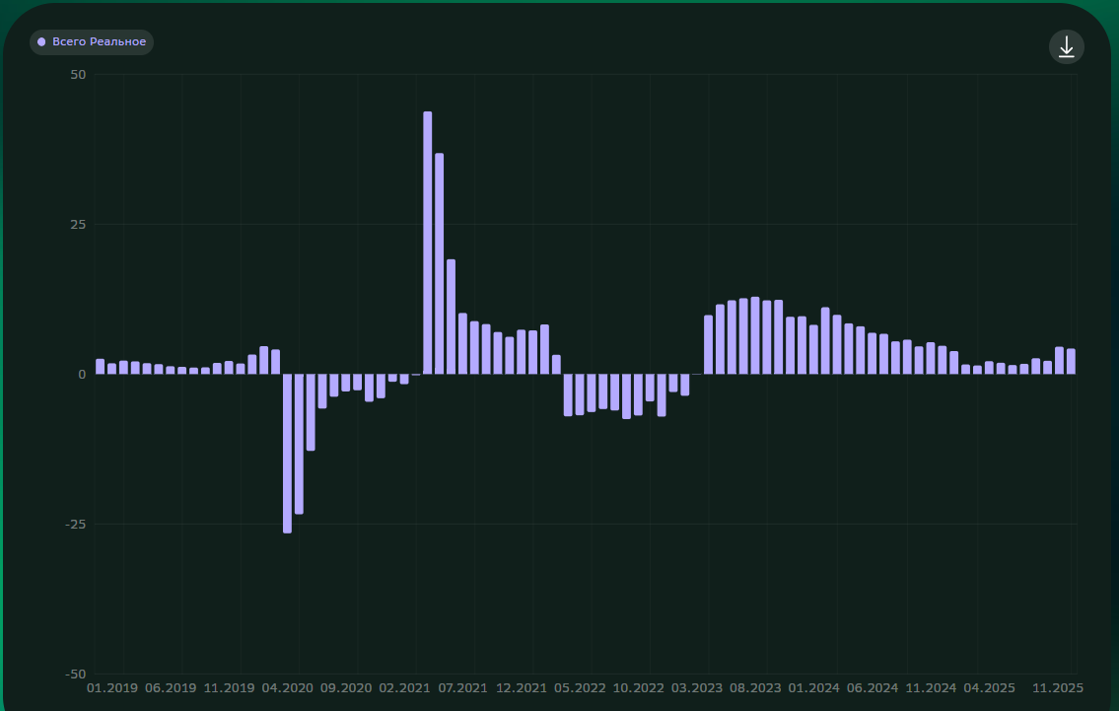1119x711 pixels.
Task: Click the x-axis label 11.2024
Action: (932, 688)
